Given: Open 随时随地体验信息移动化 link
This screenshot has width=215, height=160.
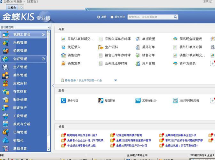Looking at the screenshot, I should tap(82, 135).
